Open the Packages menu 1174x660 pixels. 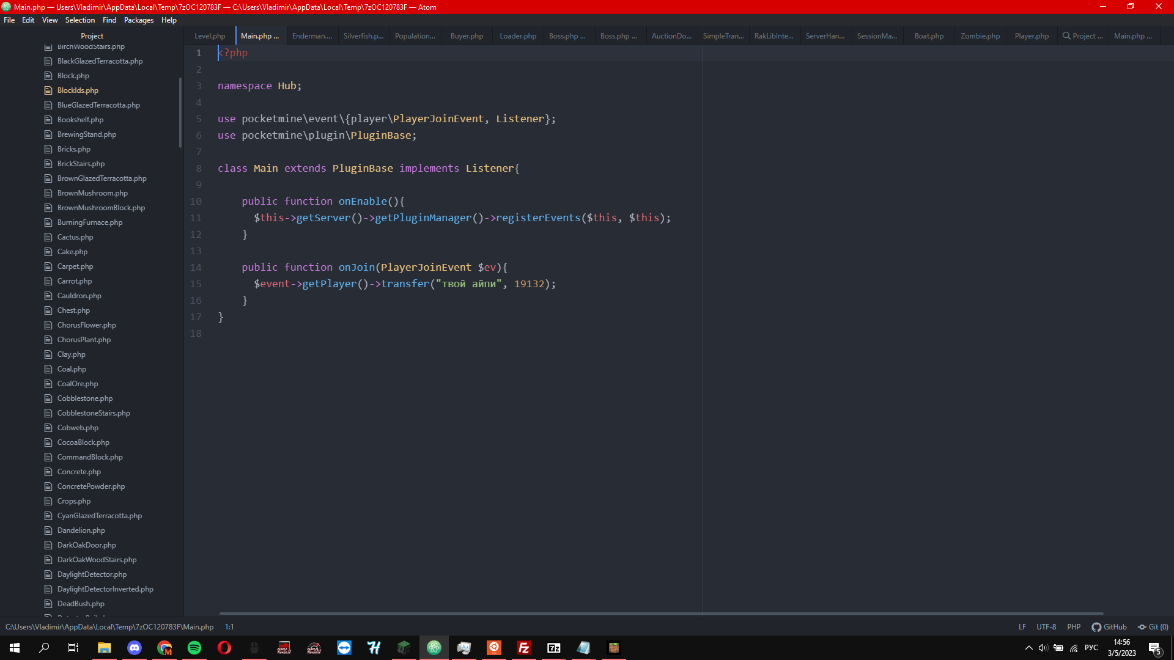click(139, 20)
